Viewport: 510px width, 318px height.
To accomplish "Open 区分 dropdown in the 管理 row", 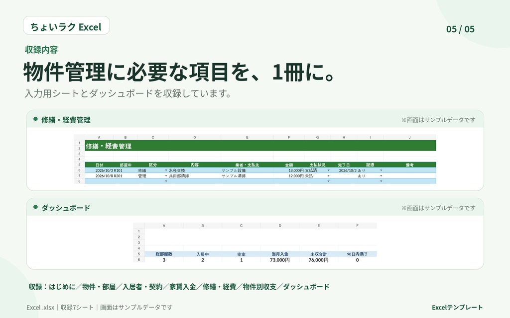I will click(x=166, y=176).
